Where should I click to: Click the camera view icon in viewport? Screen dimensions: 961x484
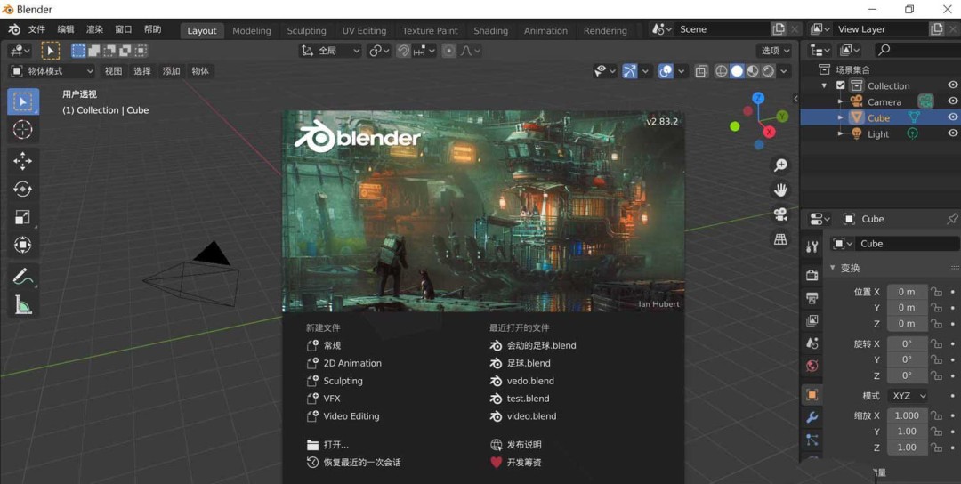pos(780,214)
